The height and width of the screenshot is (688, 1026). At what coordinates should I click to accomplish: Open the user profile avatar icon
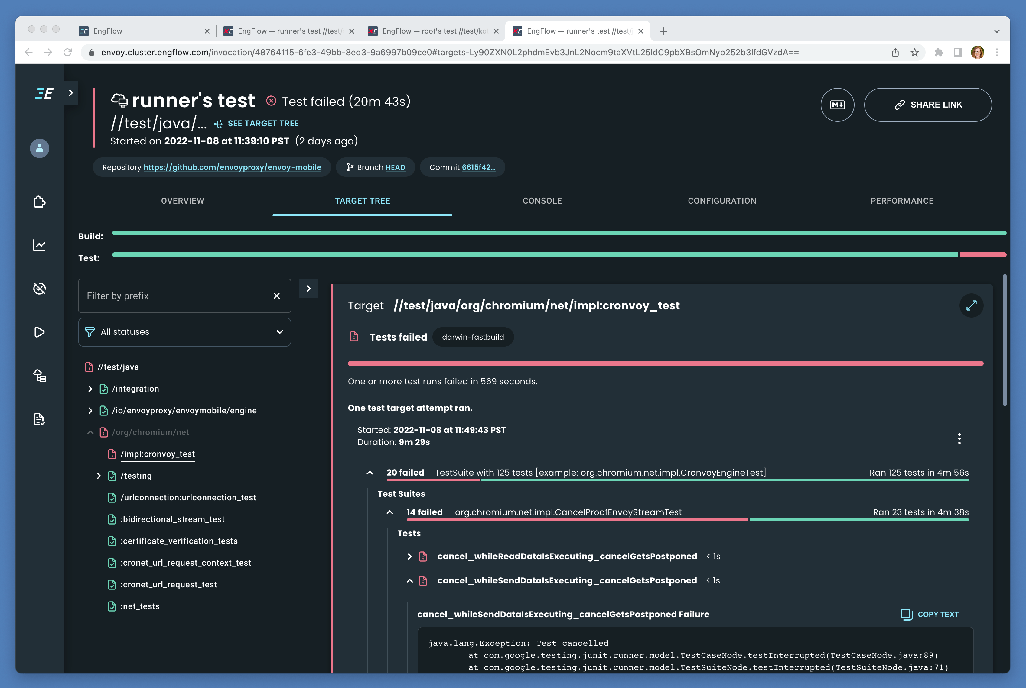pyautogui.click(x=40, y=148)
